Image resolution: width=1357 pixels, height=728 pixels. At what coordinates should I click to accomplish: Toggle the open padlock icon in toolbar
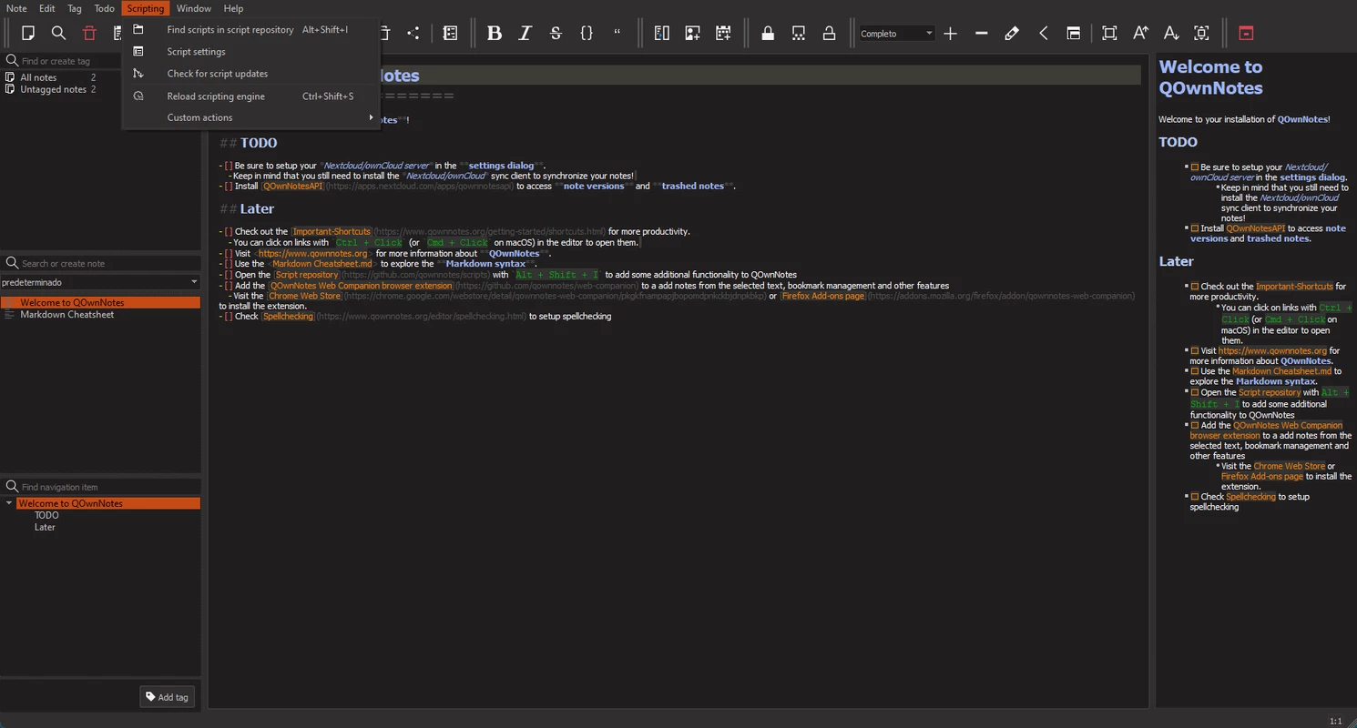829,34
